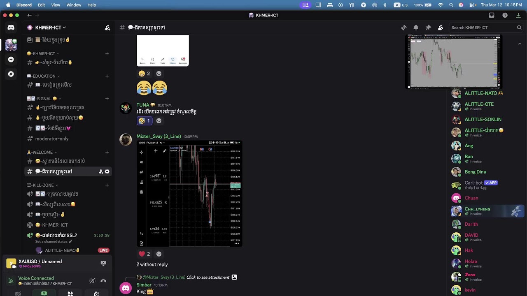Open Discover servers compass icon
Image resolution: width=527 pixels, height=296 pixels.
[x=11, y=74]
